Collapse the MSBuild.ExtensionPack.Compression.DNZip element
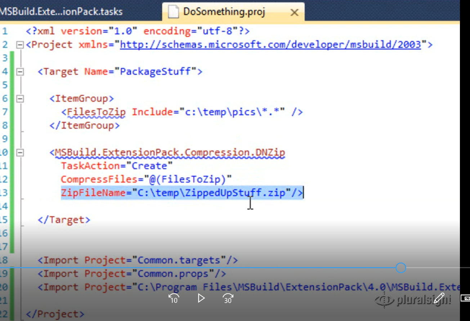 point(20,153)
